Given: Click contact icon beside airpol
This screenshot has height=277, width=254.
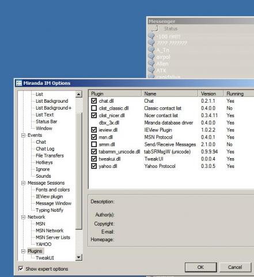Looking at the screenshot, I should click(151, 57).
